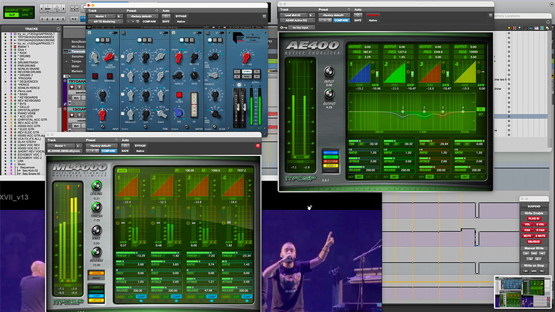Open factory default preset menu in ML4000

pyautogui.click(x=101, y=146)
